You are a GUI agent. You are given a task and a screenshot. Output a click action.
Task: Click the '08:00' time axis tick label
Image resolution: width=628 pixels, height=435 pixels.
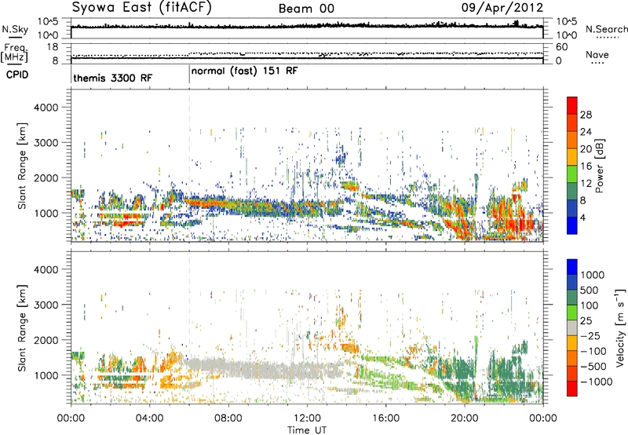pos(228,419)
